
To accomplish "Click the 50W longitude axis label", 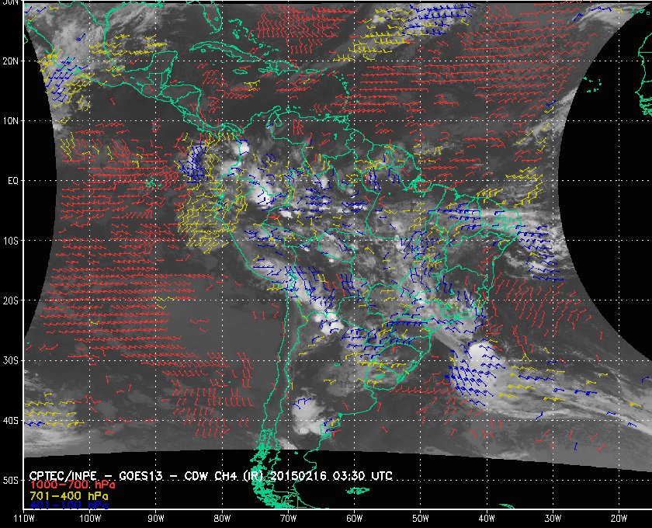I will coord(420,519).
